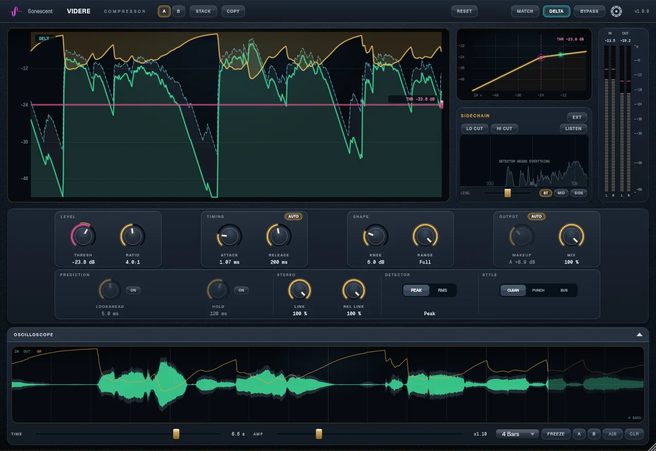Click the sidechain LEVEL slider handle
The image size is (656, 451).
(x=508, y=193)
